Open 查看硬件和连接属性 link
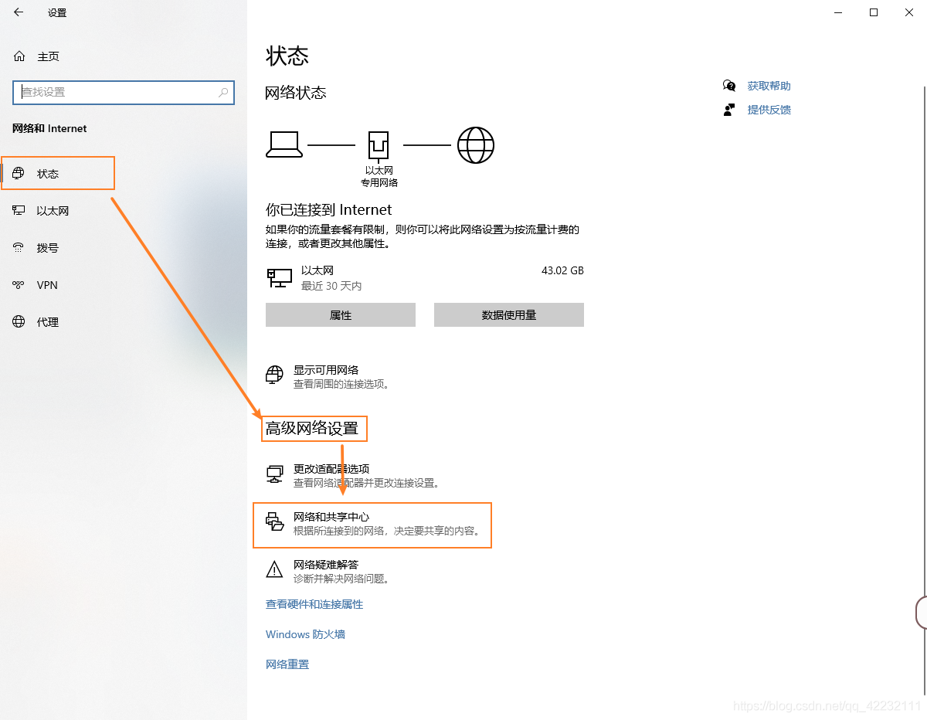The height and width of the screenshot is (720, 927). pyautogui.click(x=314, y=604)
